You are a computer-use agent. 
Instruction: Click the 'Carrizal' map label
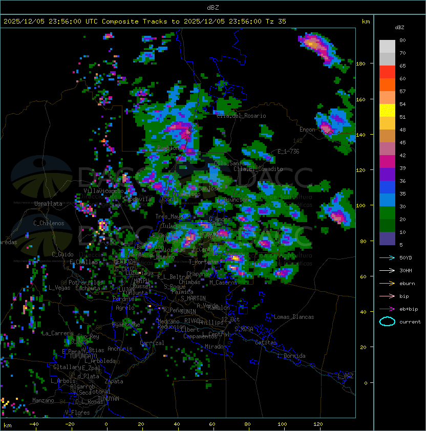tap(152, 343)
